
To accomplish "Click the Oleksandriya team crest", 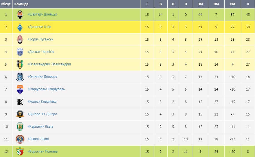I will point(20,64).
